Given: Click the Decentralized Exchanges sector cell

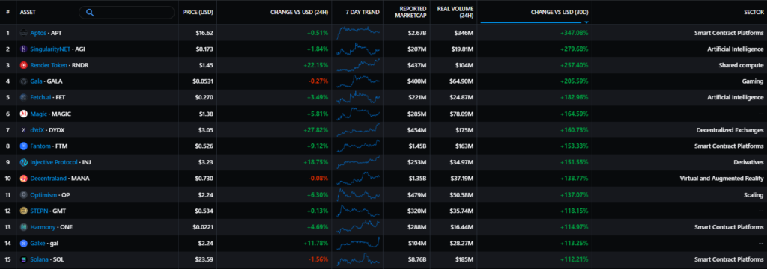Looking at the screenshot, I should (x=730, y=130).
